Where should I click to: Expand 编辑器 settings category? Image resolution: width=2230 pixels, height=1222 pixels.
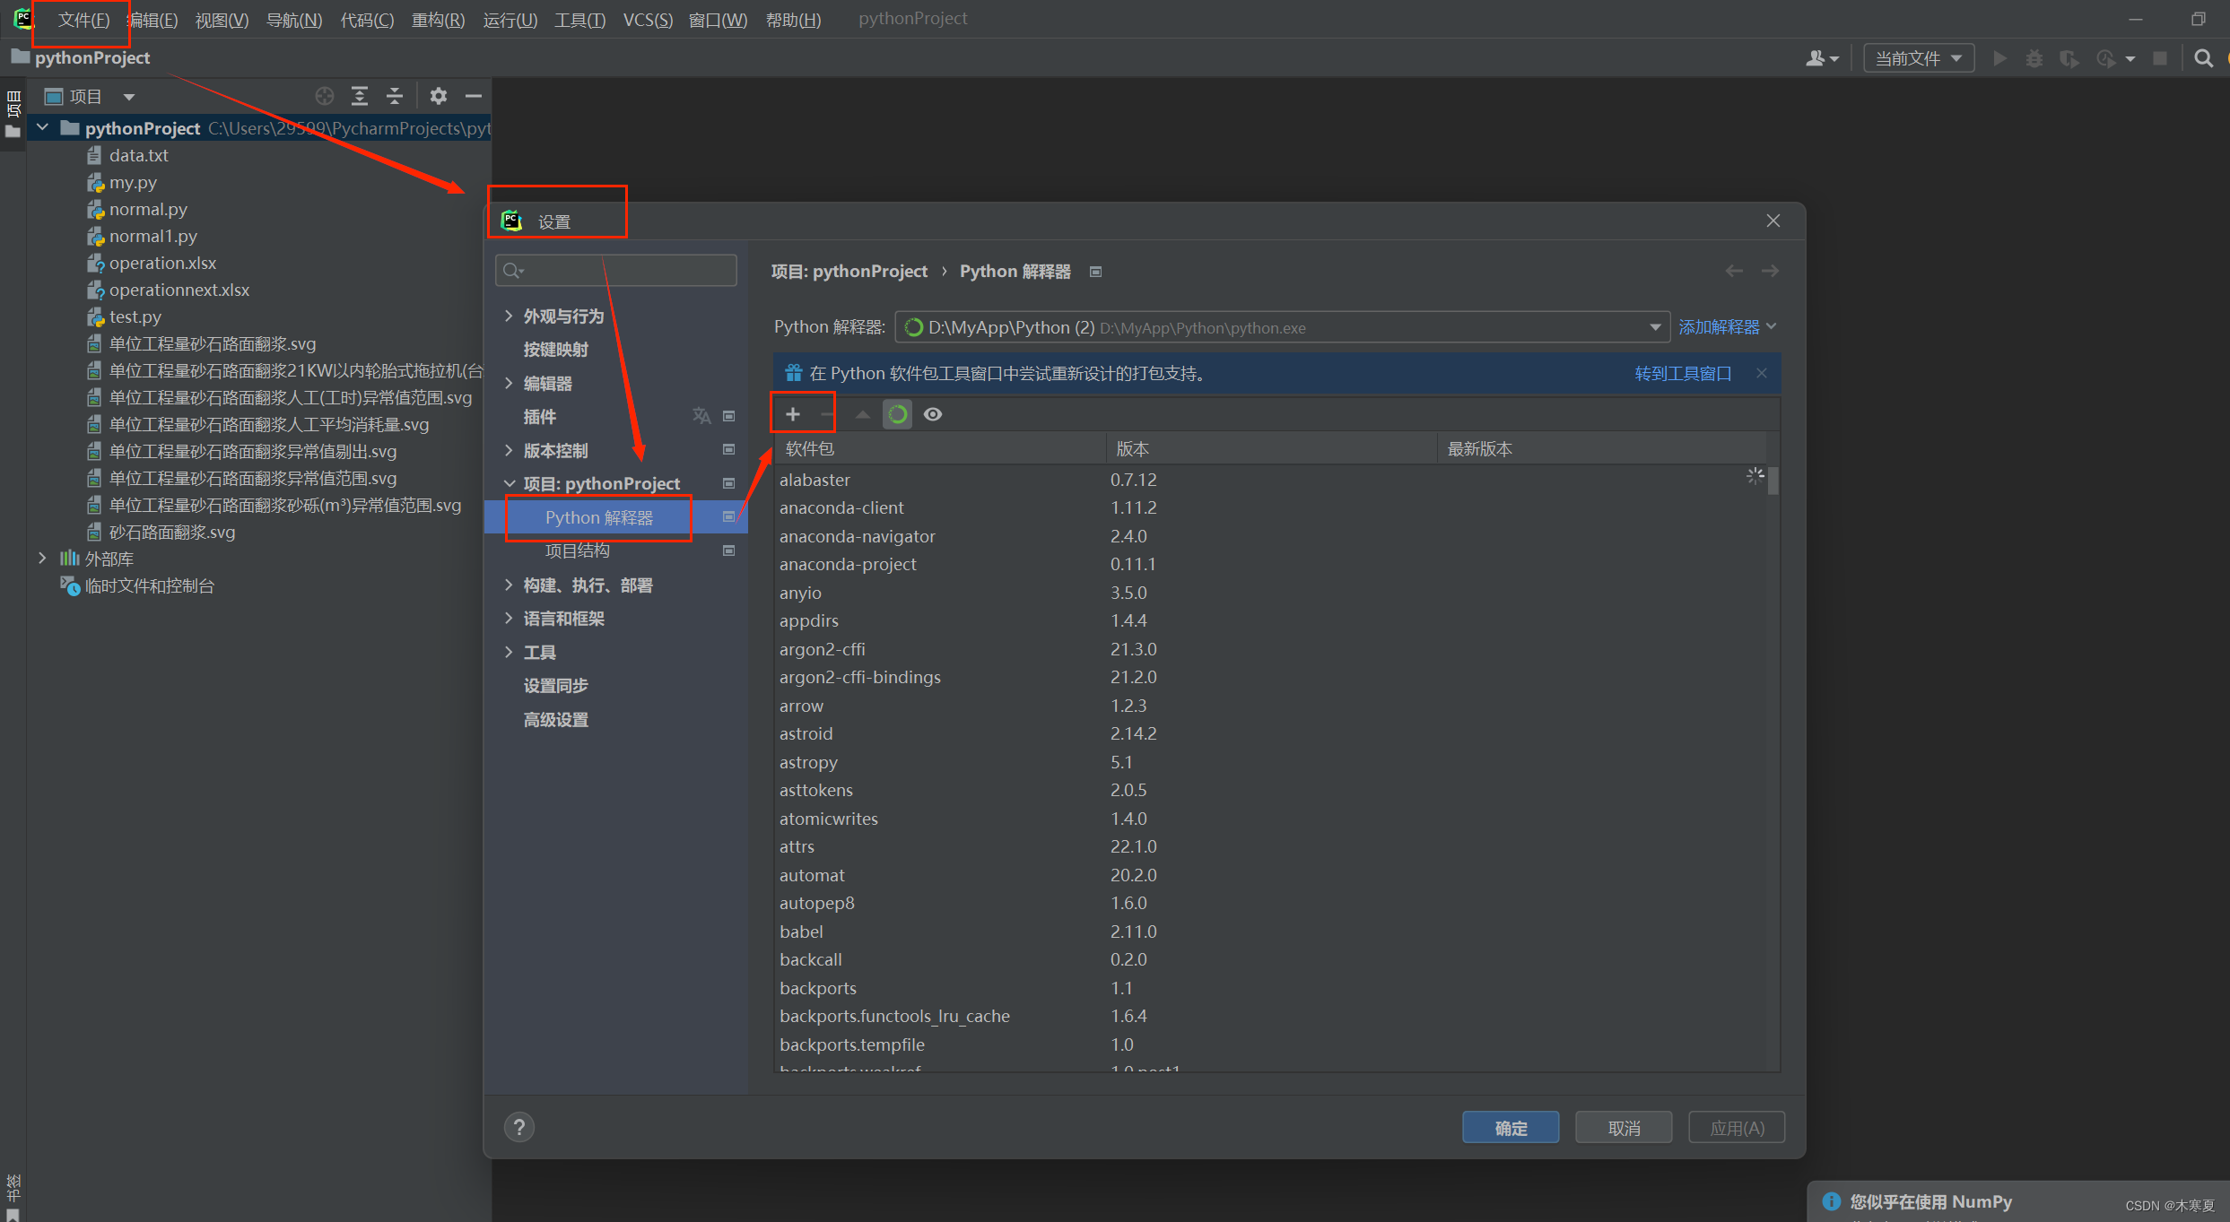[x=509, y=383]
